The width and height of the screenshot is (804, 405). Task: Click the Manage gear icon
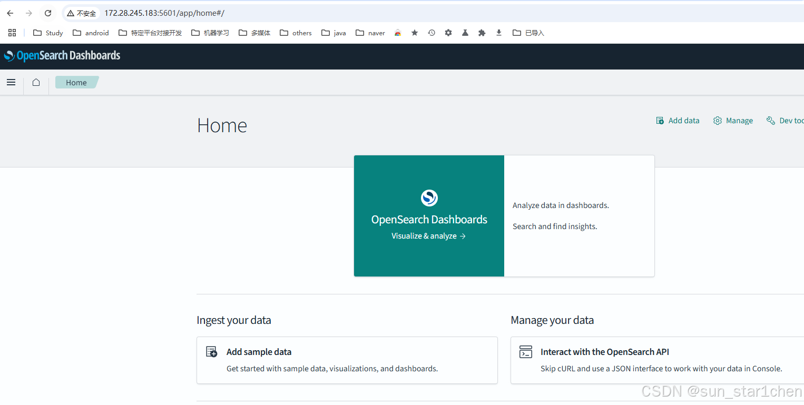click(718, 121)
